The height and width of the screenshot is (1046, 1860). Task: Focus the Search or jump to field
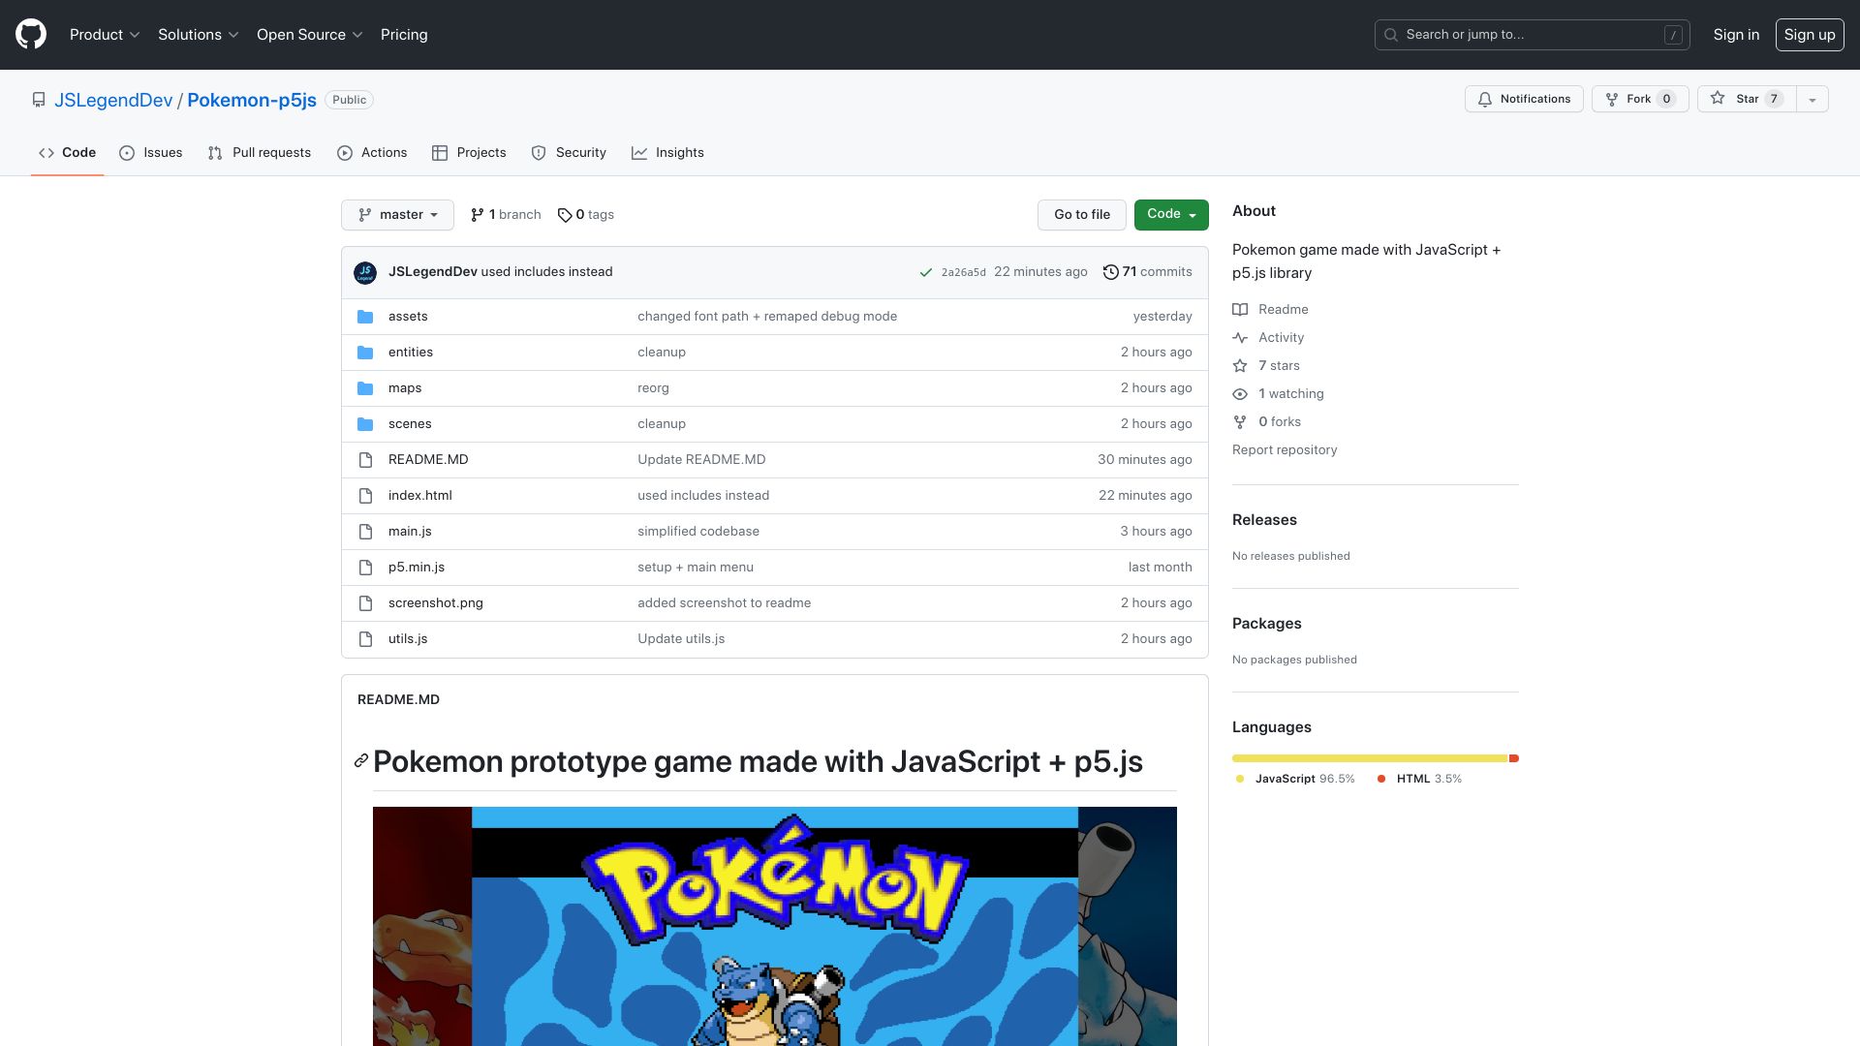point(1532,35)
